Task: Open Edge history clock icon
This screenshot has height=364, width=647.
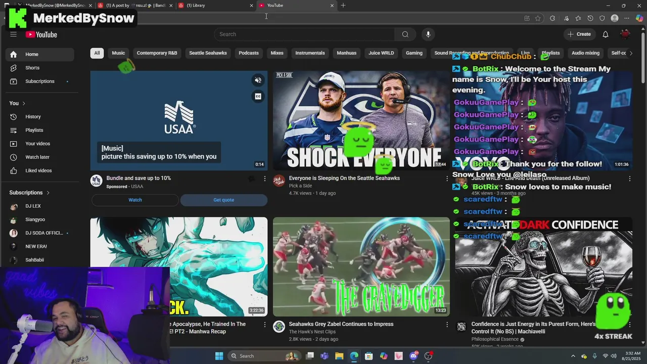Action: pos(590,18)
